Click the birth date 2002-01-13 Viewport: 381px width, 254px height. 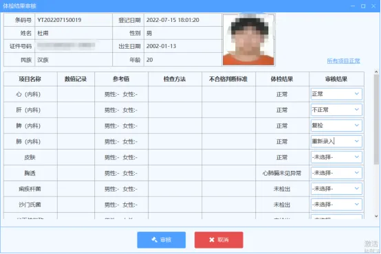coord(161,46)
